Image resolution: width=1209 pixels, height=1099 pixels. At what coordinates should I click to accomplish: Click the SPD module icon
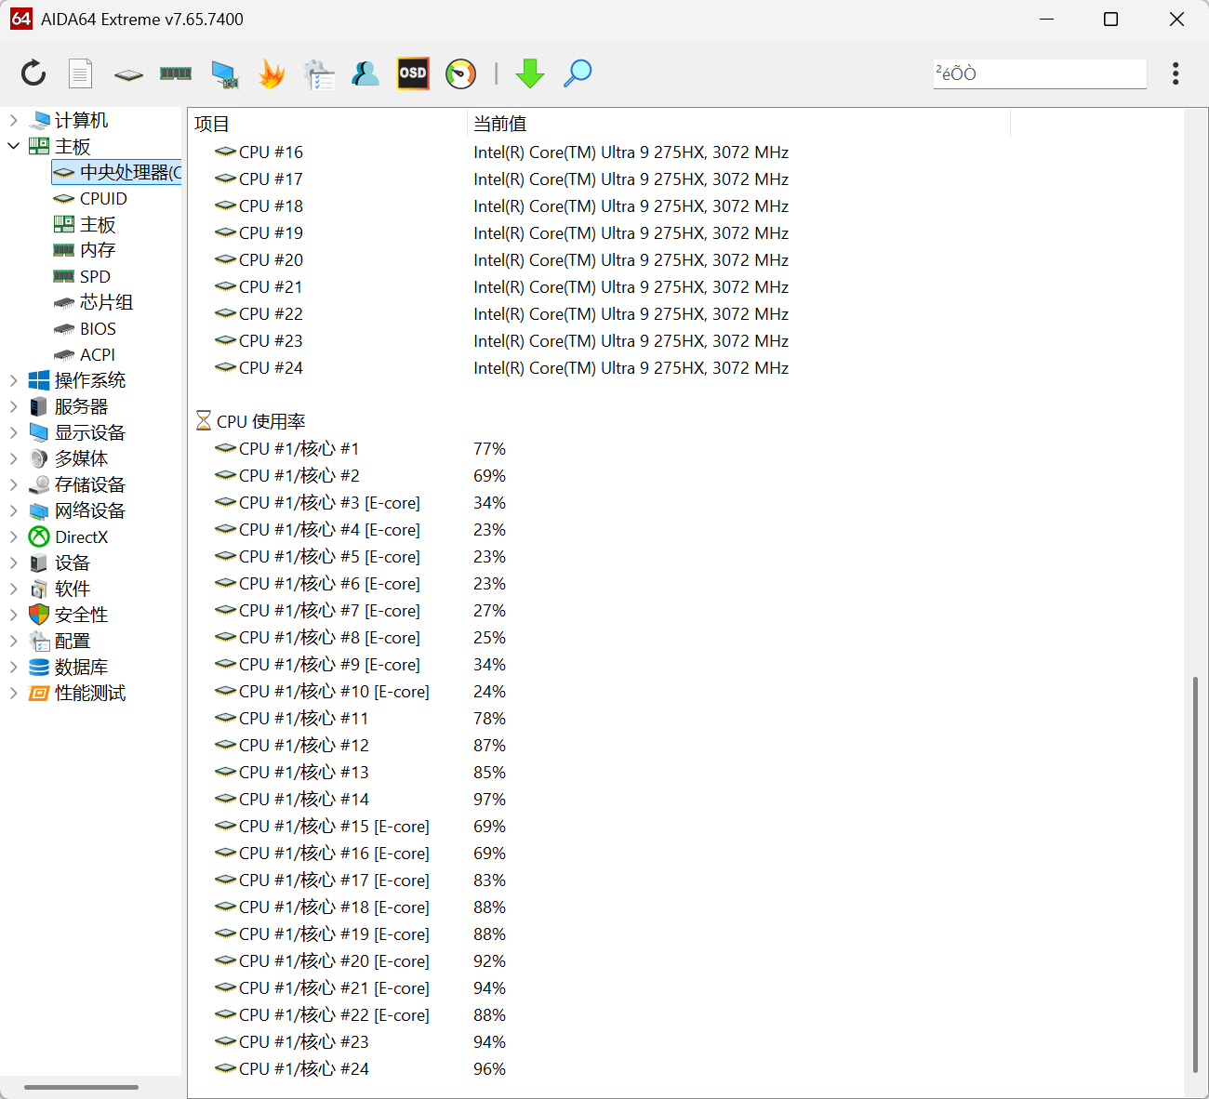63,276
